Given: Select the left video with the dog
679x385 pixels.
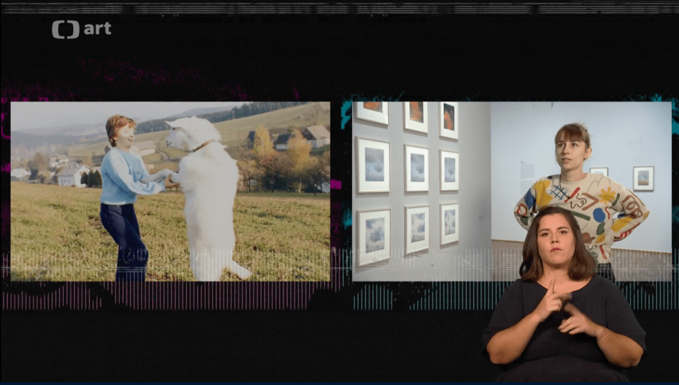Looking at the screenshot, I should click(170, 191).
